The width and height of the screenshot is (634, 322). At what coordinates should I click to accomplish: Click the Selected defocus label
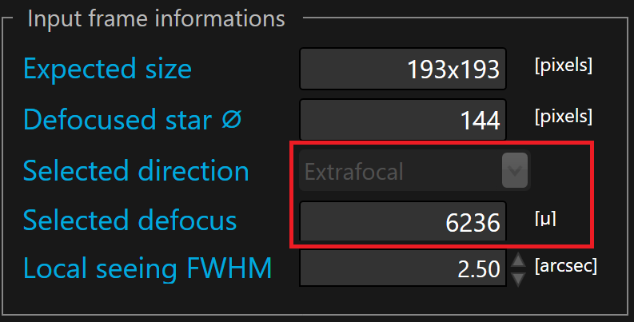pos(130,221)
